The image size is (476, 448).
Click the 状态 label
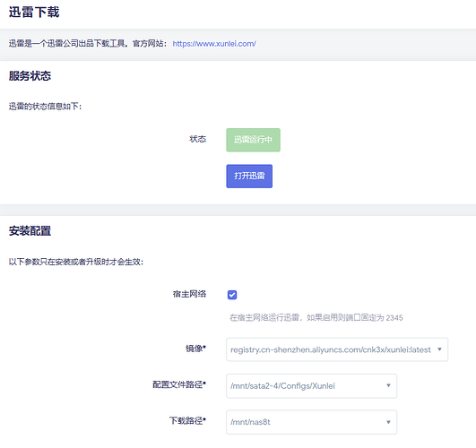pyautogui.click(x=197, y=139)
